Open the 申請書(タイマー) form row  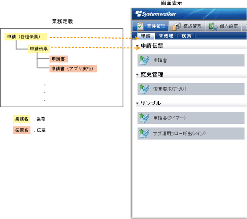pyautogui.click(x=191, y=118)
